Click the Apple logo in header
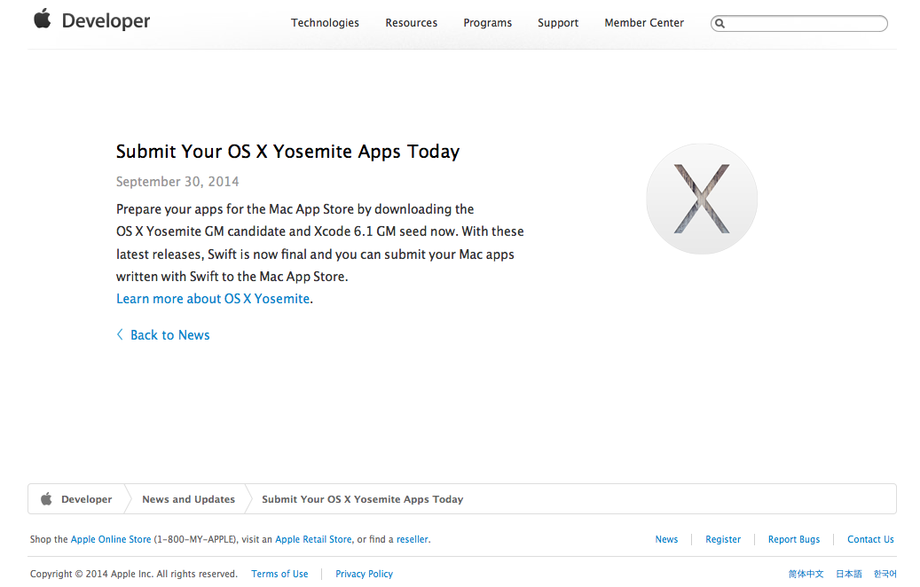The width and height of the screenshot is (920, 587). pyautogui.click(x=42, y=20)
